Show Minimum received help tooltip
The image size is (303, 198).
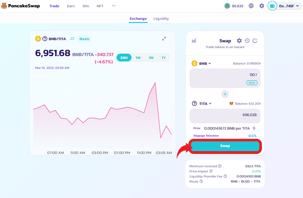point(220,166)
